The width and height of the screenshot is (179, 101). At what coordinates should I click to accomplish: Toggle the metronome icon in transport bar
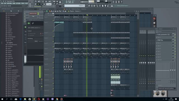point(36,1)
